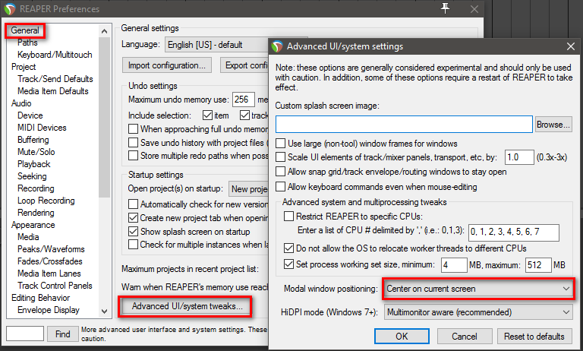The image size is (583, 351).
Task: Click REAPER logo in Advanced UI/system settings title bar
Action: (x=277, y=46)
